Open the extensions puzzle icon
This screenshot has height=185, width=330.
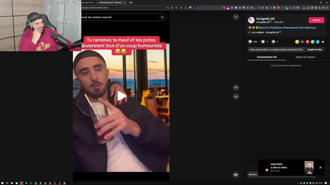[x=294, y=8]
